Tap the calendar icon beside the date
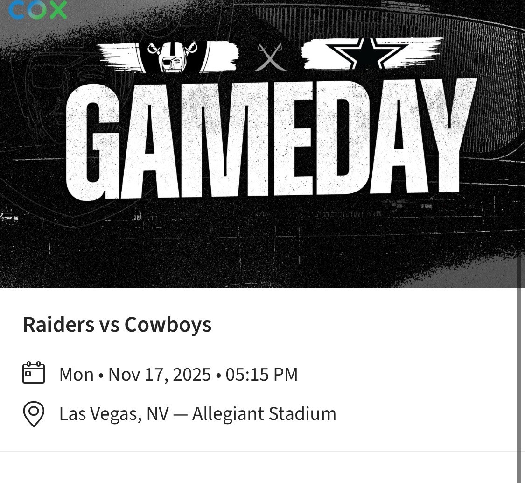 (x=34, y=373)
